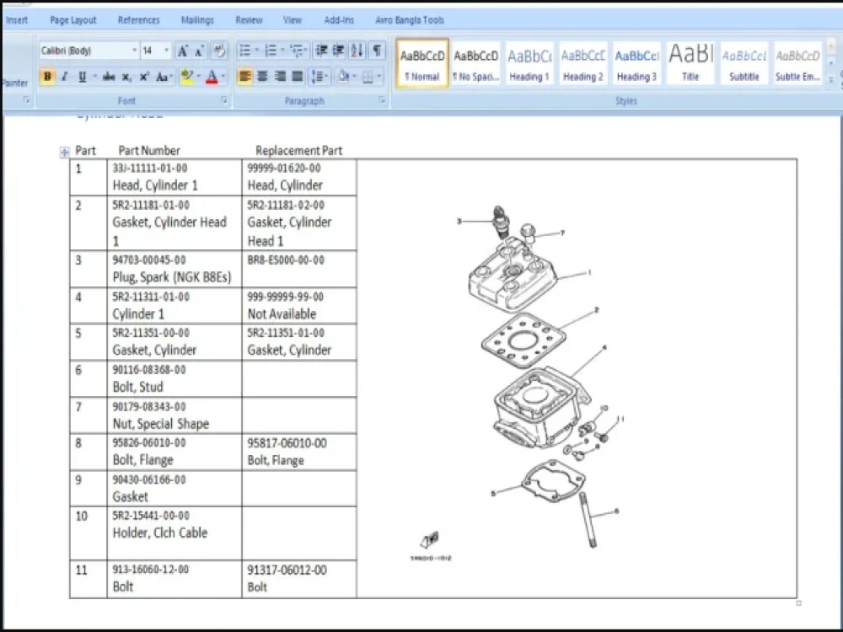
Task: Switch to the Mailings tab
Action: point(197,20)
